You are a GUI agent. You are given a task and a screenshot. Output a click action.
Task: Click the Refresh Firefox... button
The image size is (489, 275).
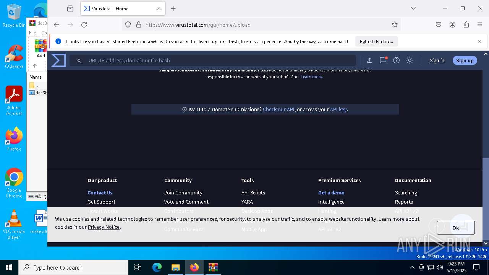pyautogui.click(x=376, y=41)
